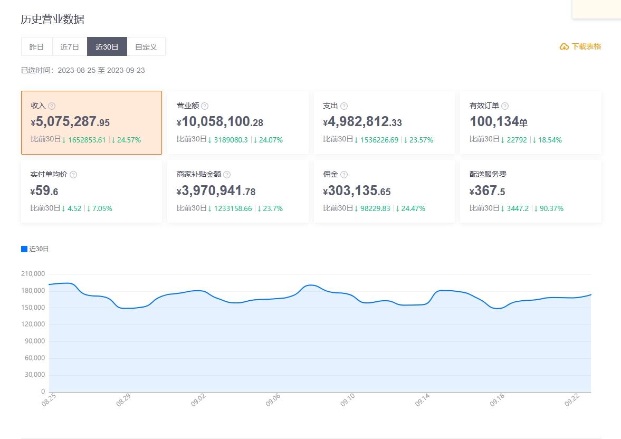The height and width of the screenshot is (439, 621).
Task: Click the question mark icon next to 佣金
Action: coord(344,175)
